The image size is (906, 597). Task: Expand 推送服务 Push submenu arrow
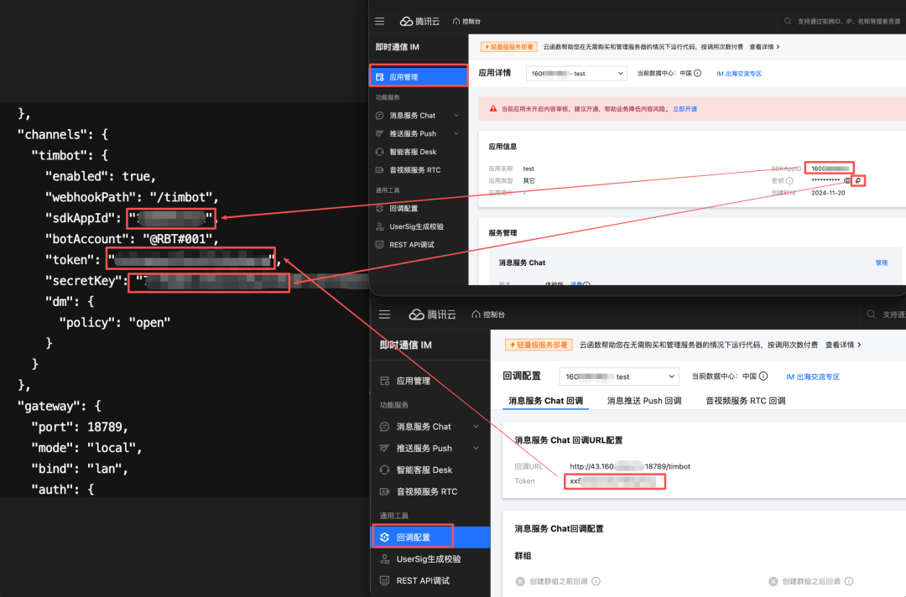tap(457, 133)
